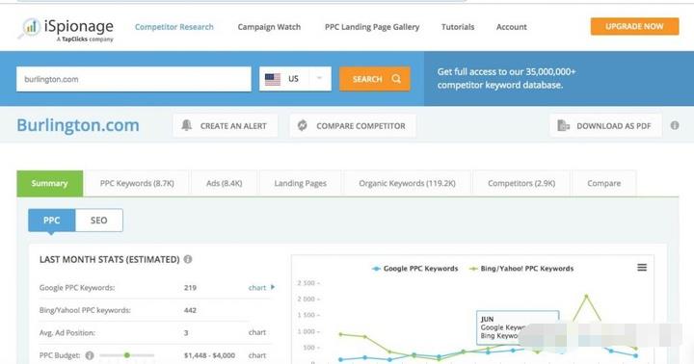Click the bell icon in Create an Alert
Screen dimensions: 694x364
187,125
